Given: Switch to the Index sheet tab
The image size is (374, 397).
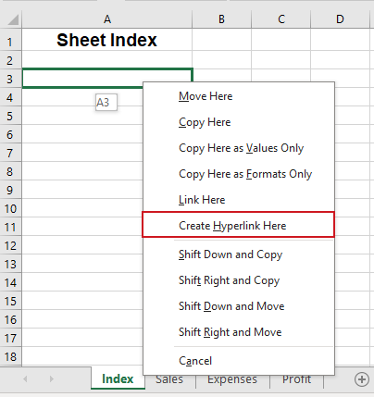Looking at the screenshot, I should [118, 378].
